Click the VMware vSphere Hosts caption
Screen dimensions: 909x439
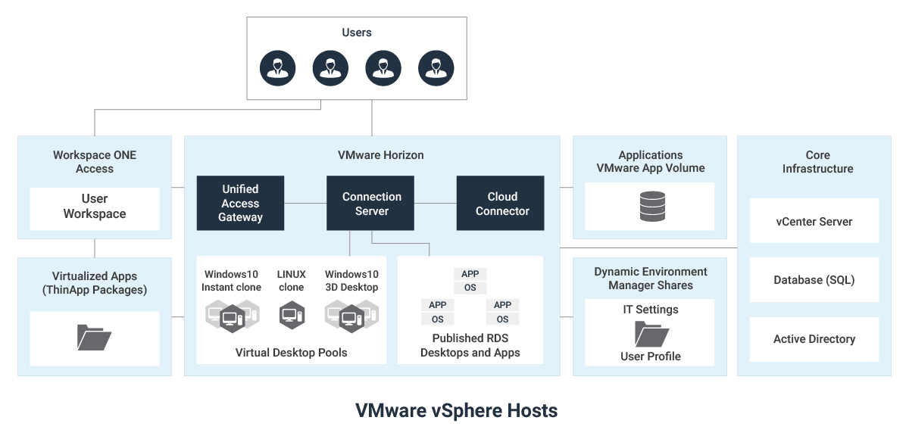click(x=457, y=411)
